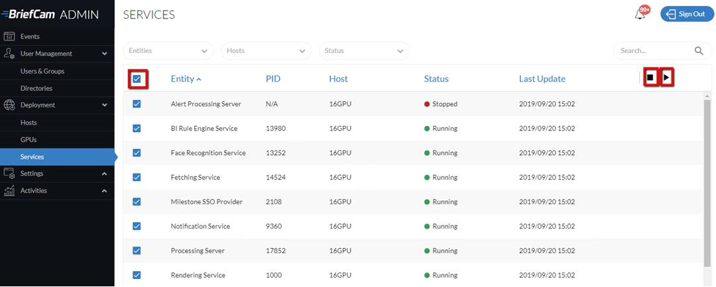Click the start services play icon
Image resolution: width=716 pixels, height=287 pixels.
pyautogui.click(x=667, y=78)
